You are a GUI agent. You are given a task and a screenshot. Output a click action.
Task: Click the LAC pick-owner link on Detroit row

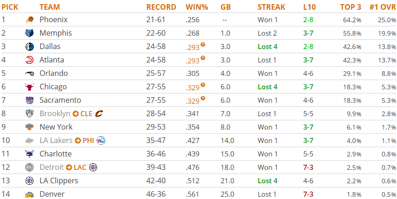80,167
